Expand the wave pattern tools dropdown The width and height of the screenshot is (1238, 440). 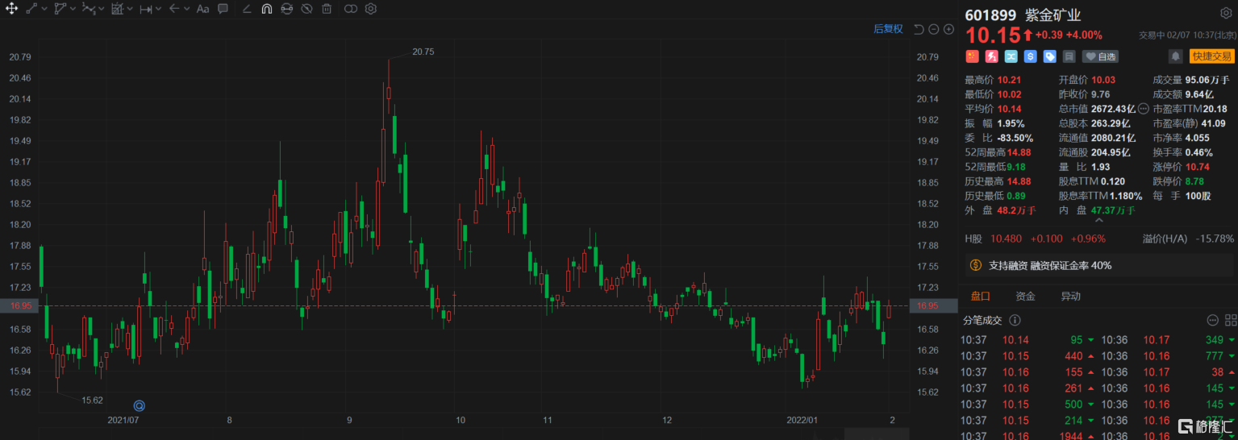(102, 9)
